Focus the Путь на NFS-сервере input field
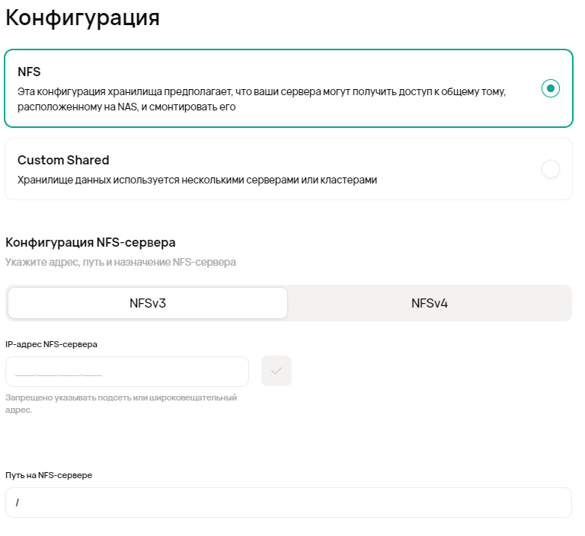The image size is (585, 536). pos(288,502)
